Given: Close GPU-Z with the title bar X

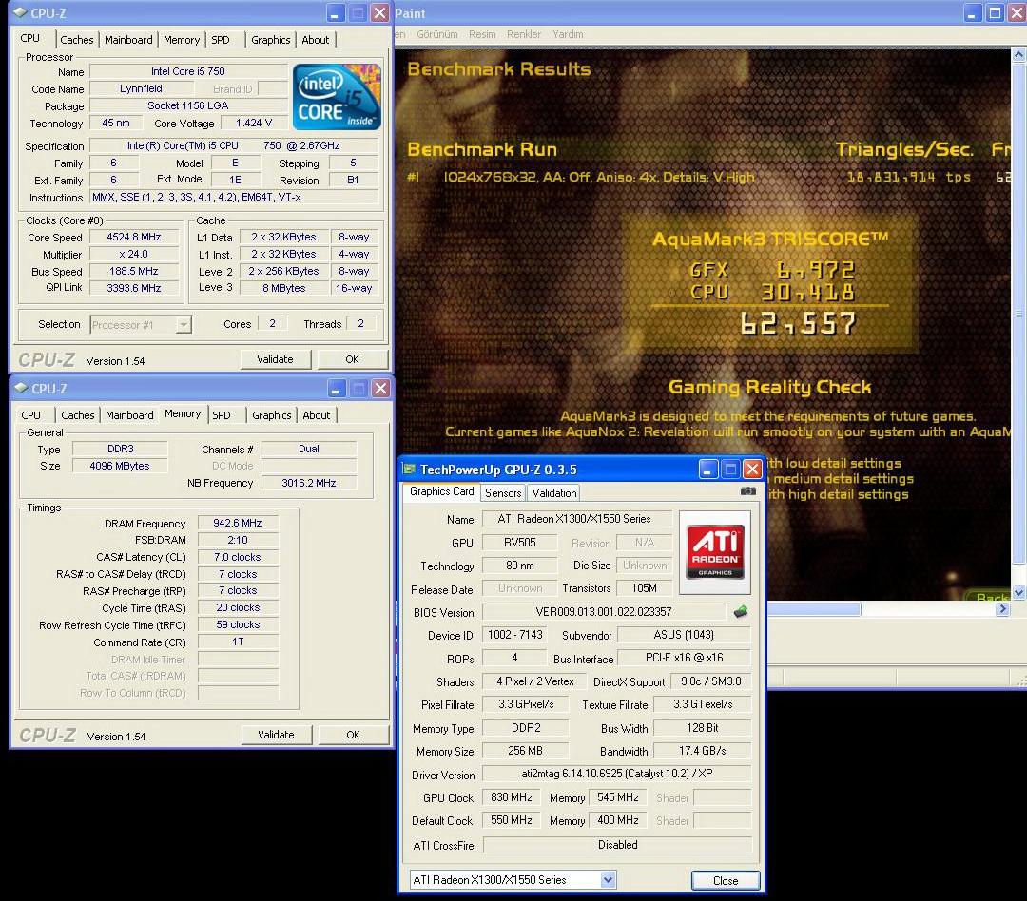Looking at the screenshot, I should click(x=752, y=469).
